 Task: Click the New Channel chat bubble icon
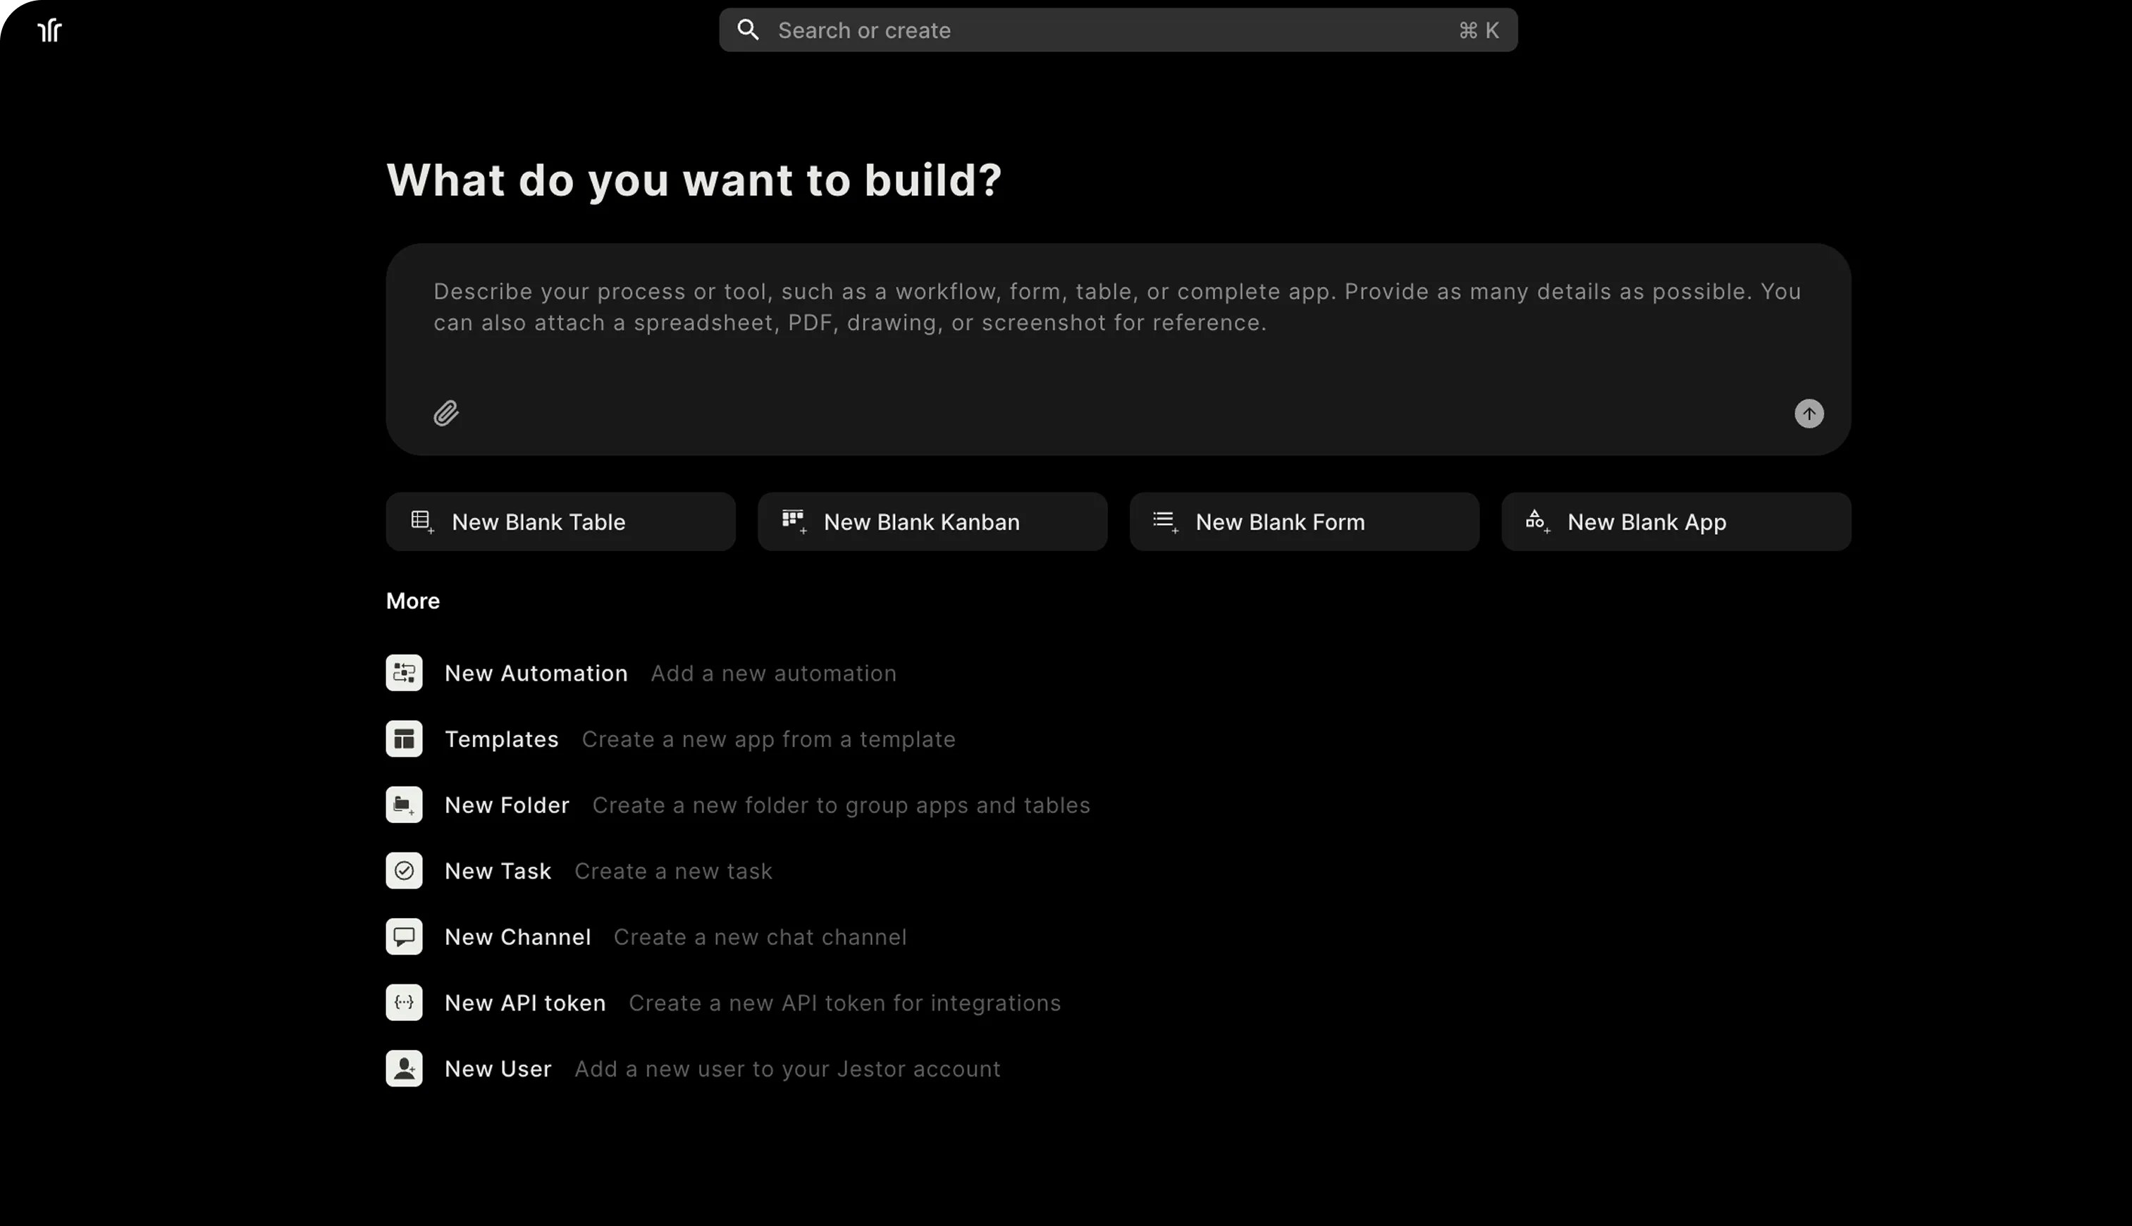pyautogui.click(x=404, y=936)
